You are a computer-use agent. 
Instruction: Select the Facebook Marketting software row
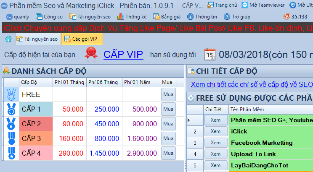pos(271,143)
